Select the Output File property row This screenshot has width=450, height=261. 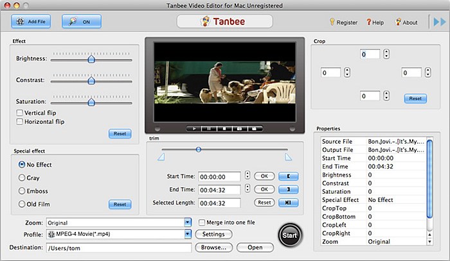(x=373, y=149)
